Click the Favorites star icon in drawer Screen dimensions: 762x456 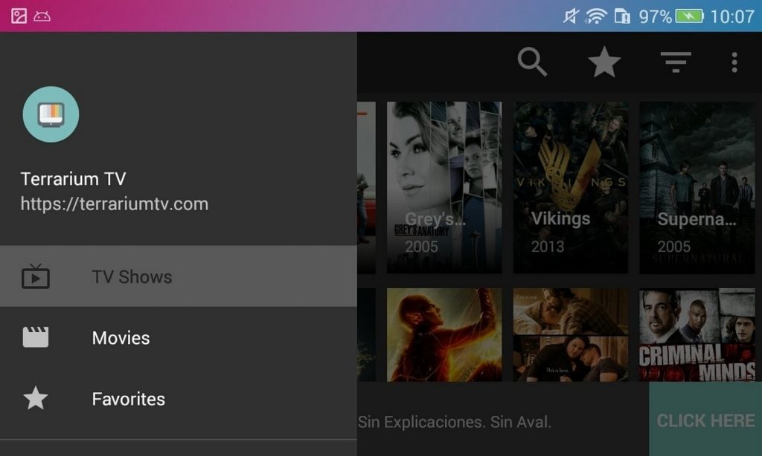(36, 398)
